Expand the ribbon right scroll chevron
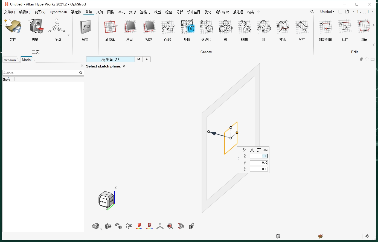The width and height of the screenshot is (378, 242). pos(374,25)
